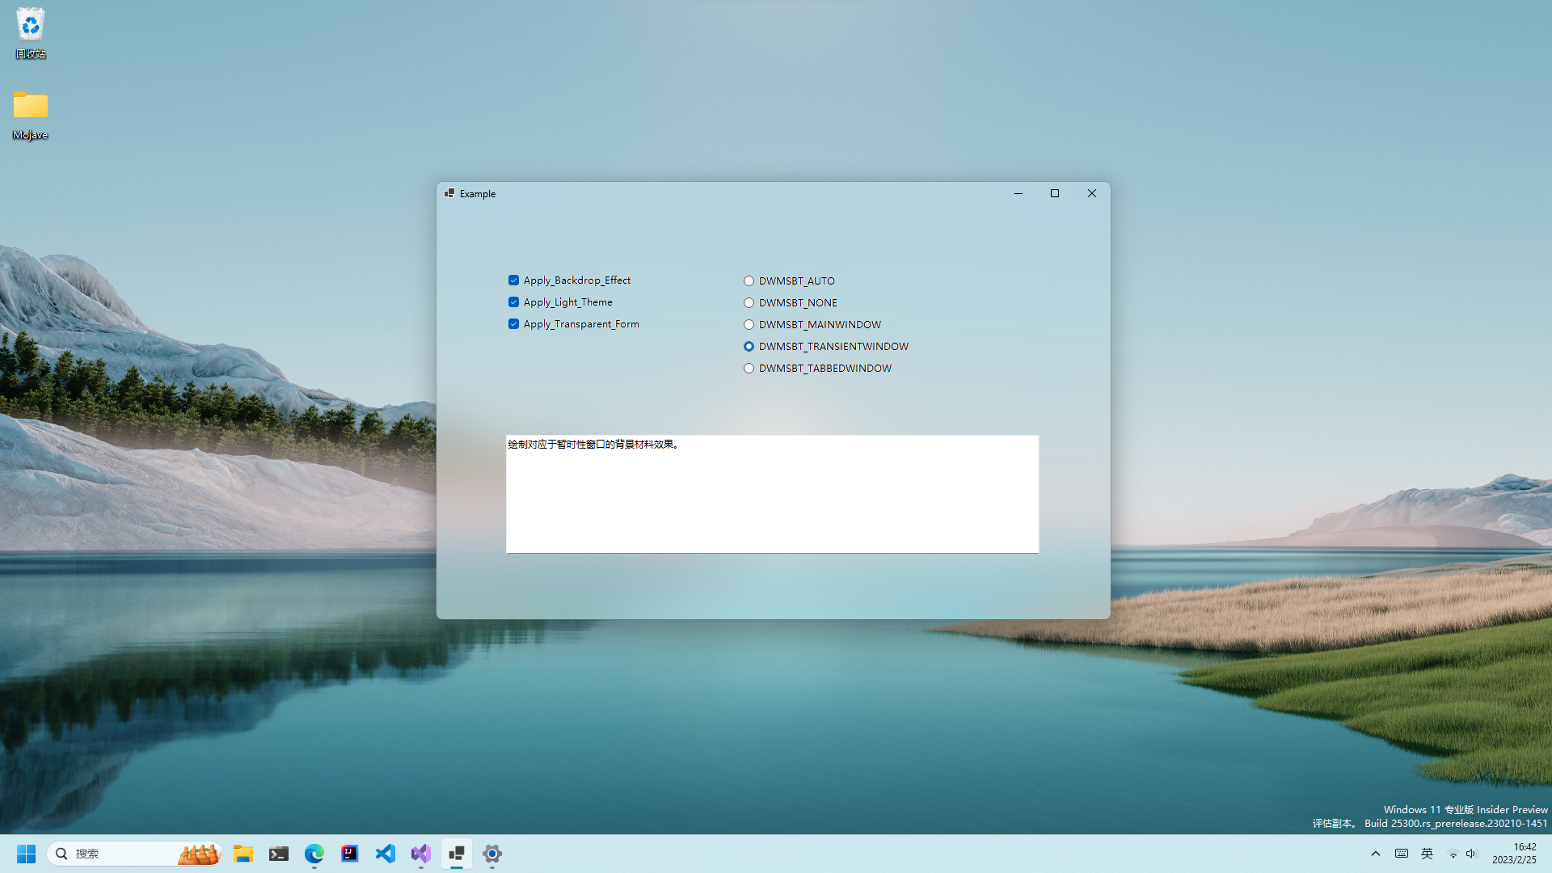
Task: Switch to Visual Studio Code taskbar icon
Action: (386, 854)
